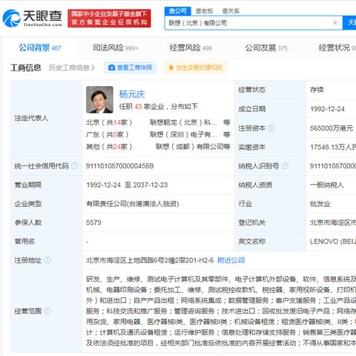
Task: Click 广东（共5家） entry
Action: tap(107, 134)
